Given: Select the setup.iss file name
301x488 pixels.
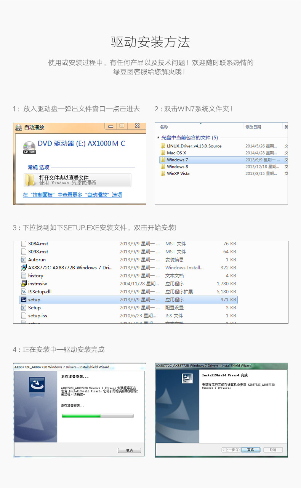Looking at the screenshot, I should [x=38, y=315].
